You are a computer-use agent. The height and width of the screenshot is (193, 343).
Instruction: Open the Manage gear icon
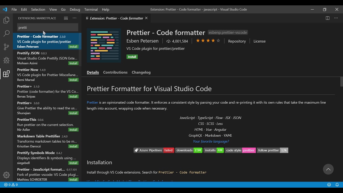6,175
